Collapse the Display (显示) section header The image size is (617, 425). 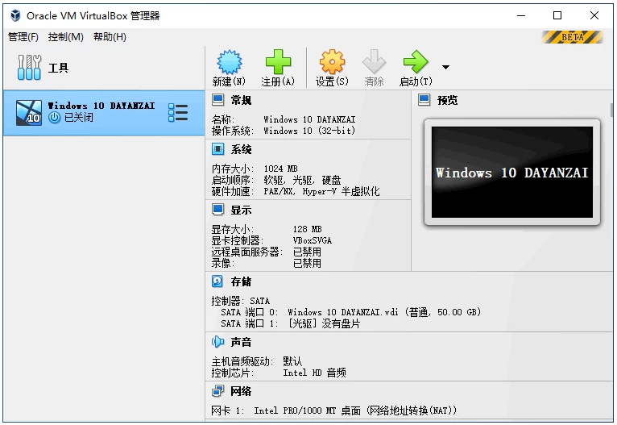click(x=241, y=210)
